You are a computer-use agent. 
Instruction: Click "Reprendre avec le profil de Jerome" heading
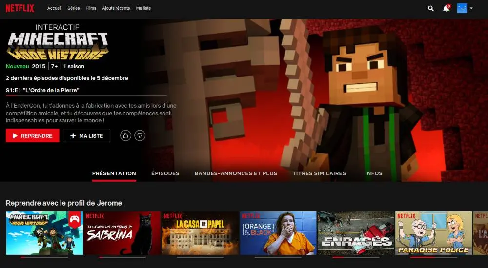click(64, 203)
